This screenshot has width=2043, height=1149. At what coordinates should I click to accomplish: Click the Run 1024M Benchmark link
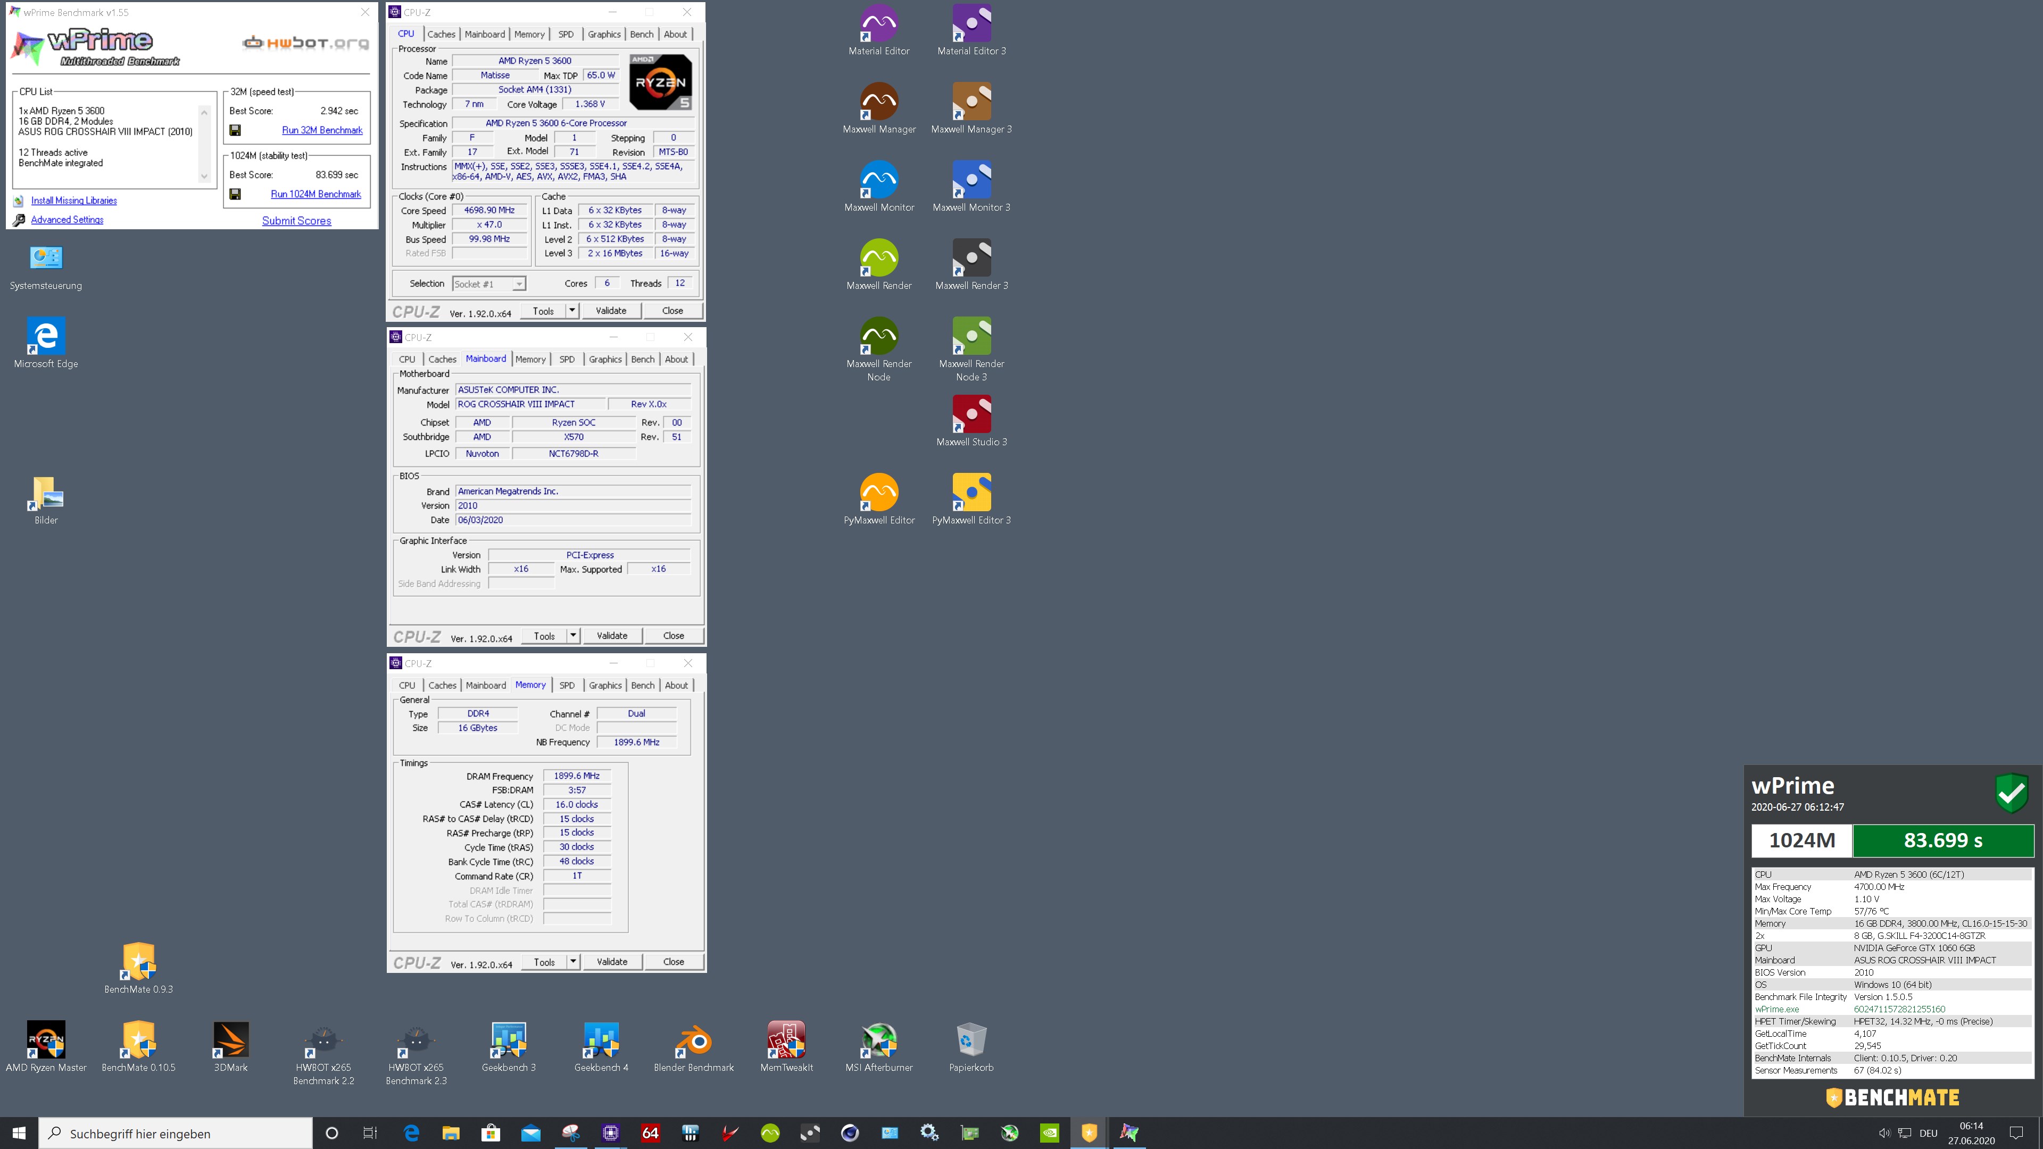coord(315,194)
